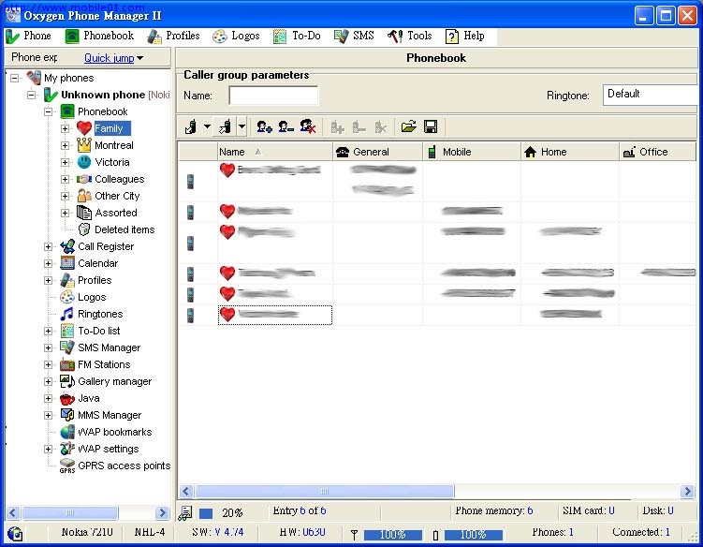The image size is (703, 547).
Task: Click the tree panel left scroll arrow
Action: (x=13, y=512)
